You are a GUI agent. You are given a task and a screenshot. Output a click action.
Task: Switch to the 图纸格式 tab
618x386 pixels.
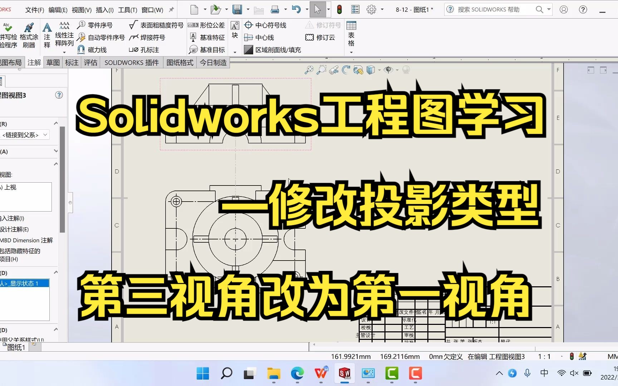(x=180, y=62)
